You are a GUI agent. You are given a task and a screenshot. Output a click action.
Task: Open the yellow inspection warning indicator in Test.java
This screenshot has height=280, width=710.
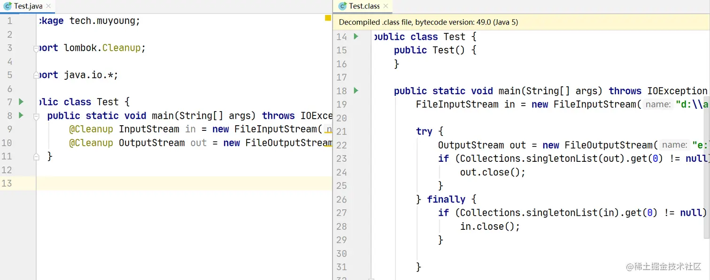coord(328,18)
